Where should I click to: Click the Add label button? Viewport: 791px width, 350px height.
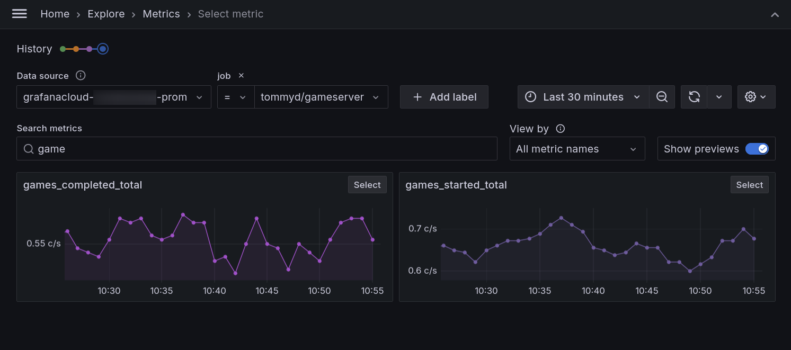[x=444, y=97]
